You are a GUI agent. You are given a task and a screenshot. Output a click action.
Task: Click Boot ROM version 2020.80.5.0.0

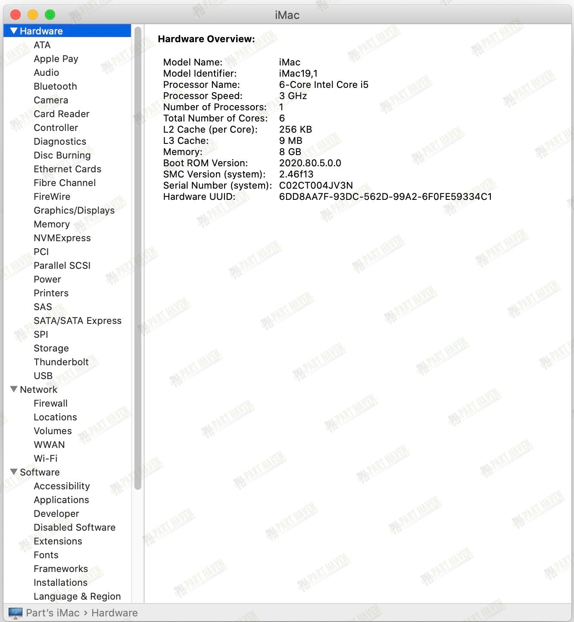tap(310, 163)
